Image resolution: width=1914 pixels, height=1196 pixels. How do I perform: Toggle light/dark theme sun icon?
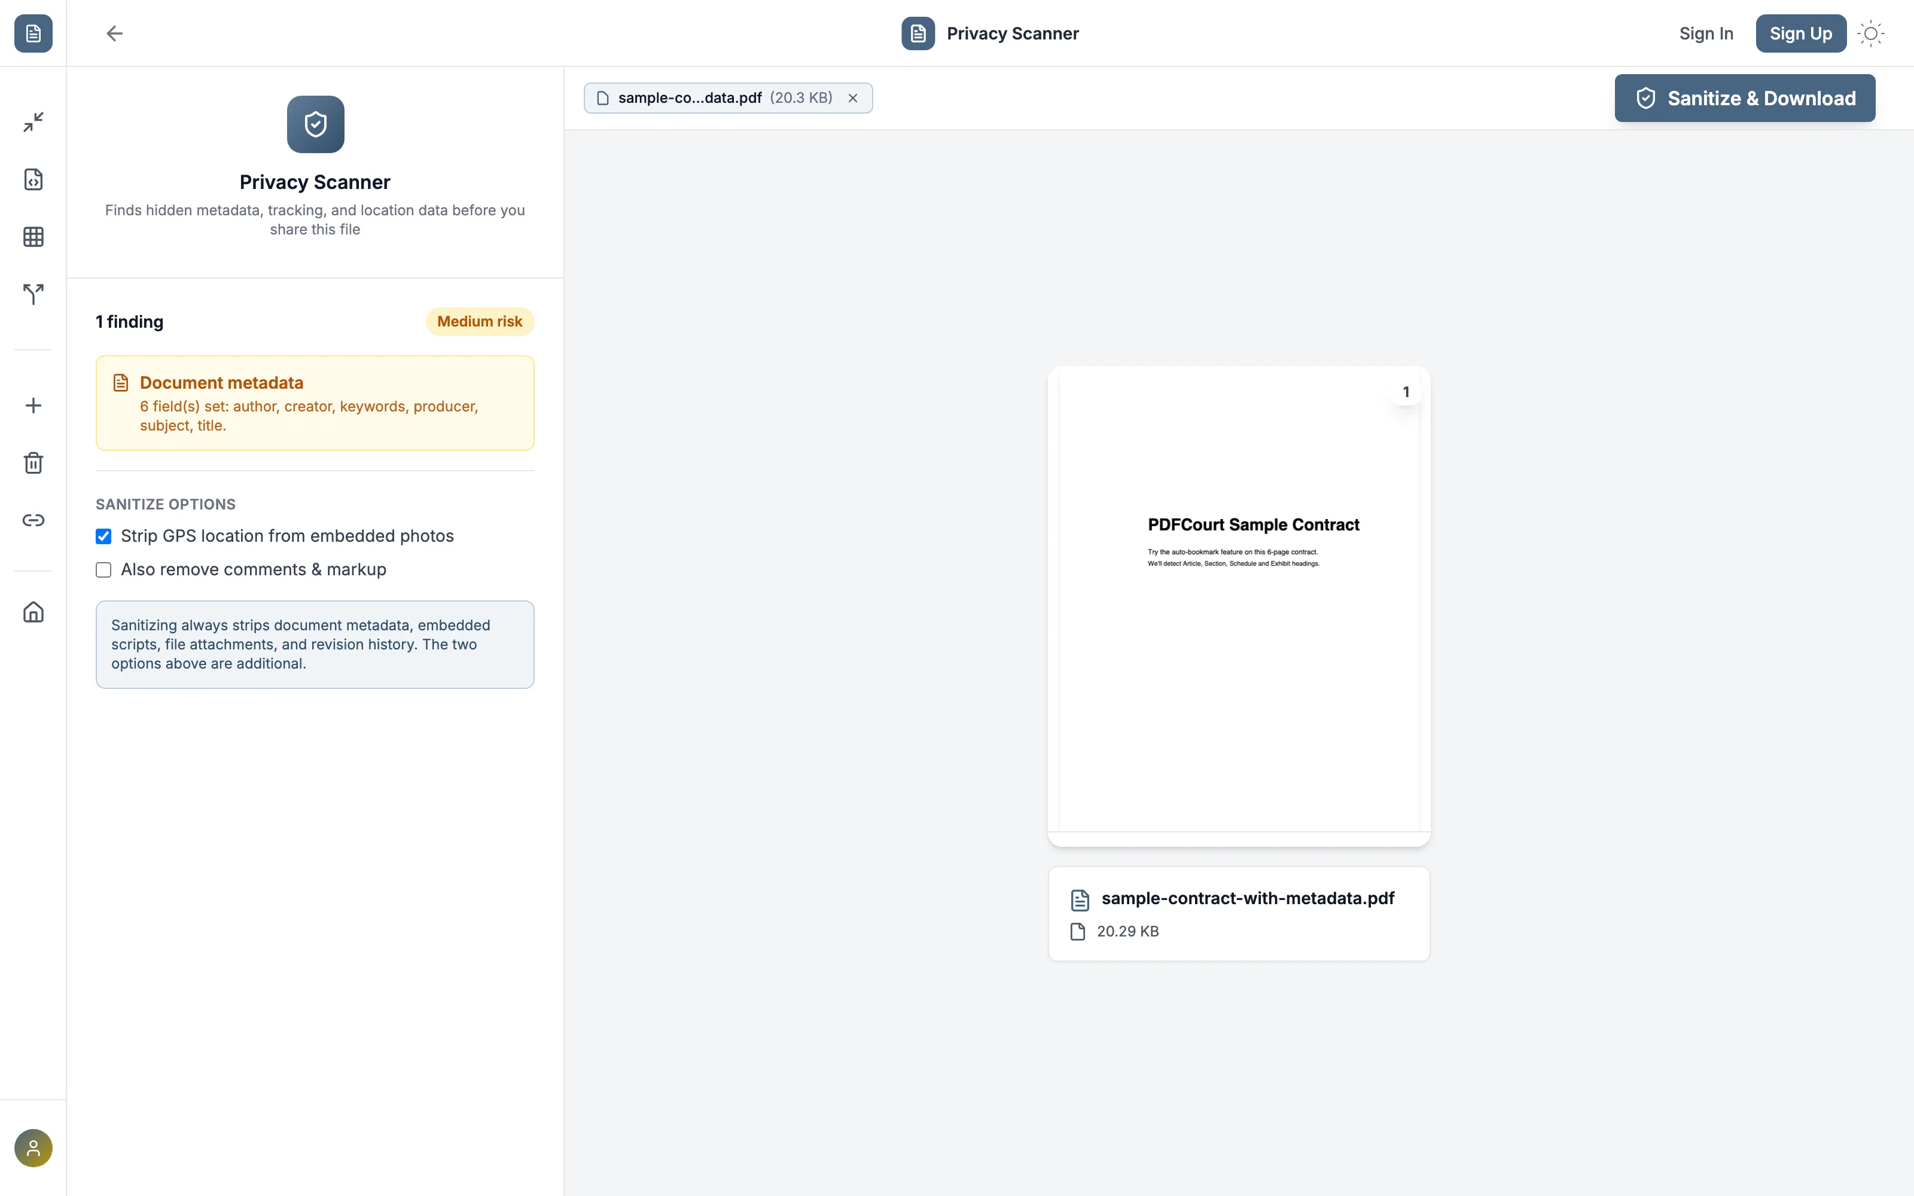[1870, 33]
